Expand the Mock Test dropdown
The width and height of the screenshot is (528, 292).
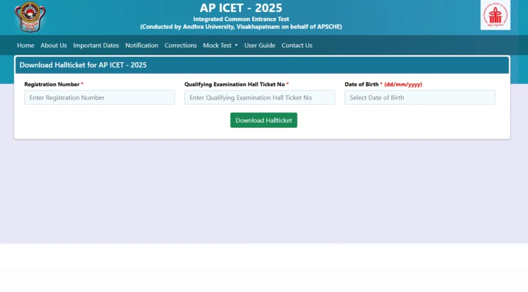pos(220,45)
